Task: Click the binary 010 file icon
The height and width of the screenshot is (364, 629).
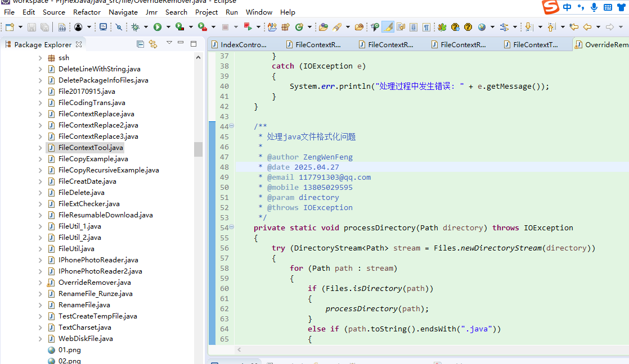Action: pyautogui.click(x=62, y=27)
